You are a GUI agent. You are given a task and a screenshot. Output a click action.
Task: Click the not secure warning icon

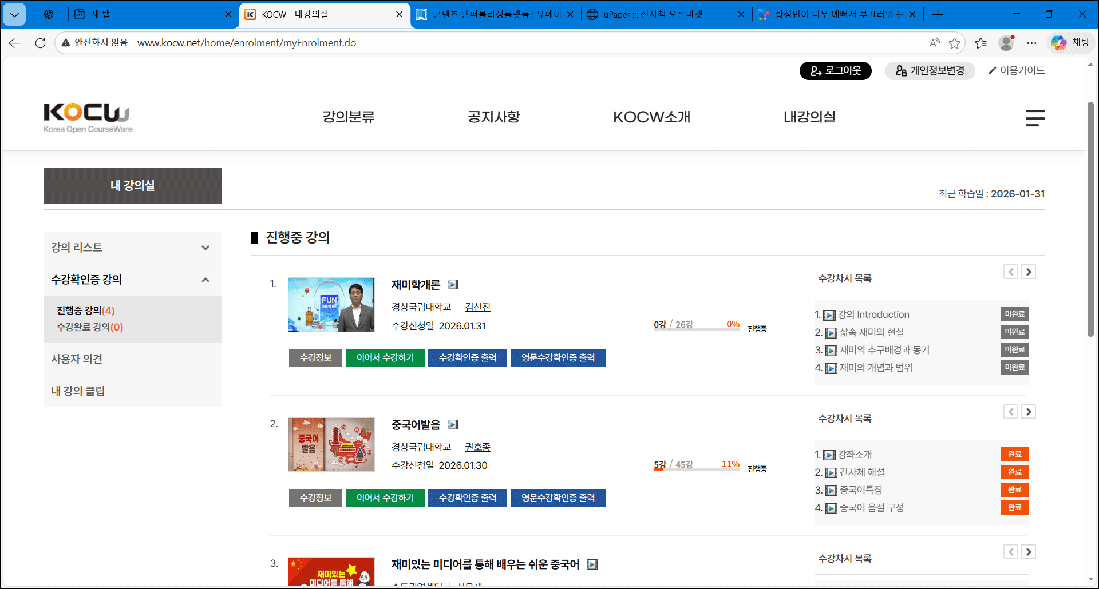[x=66, y=43]
